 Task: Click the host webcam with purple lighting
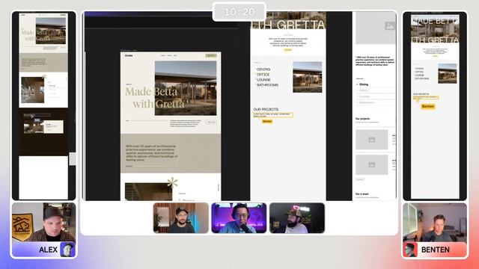pos(239,218)
